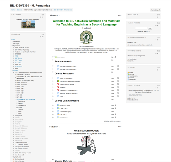The height and width of the screenshot is (162, 171).
Task: Toggle completion checkbox for Welcome to Module 8
Action: point(118,66)
